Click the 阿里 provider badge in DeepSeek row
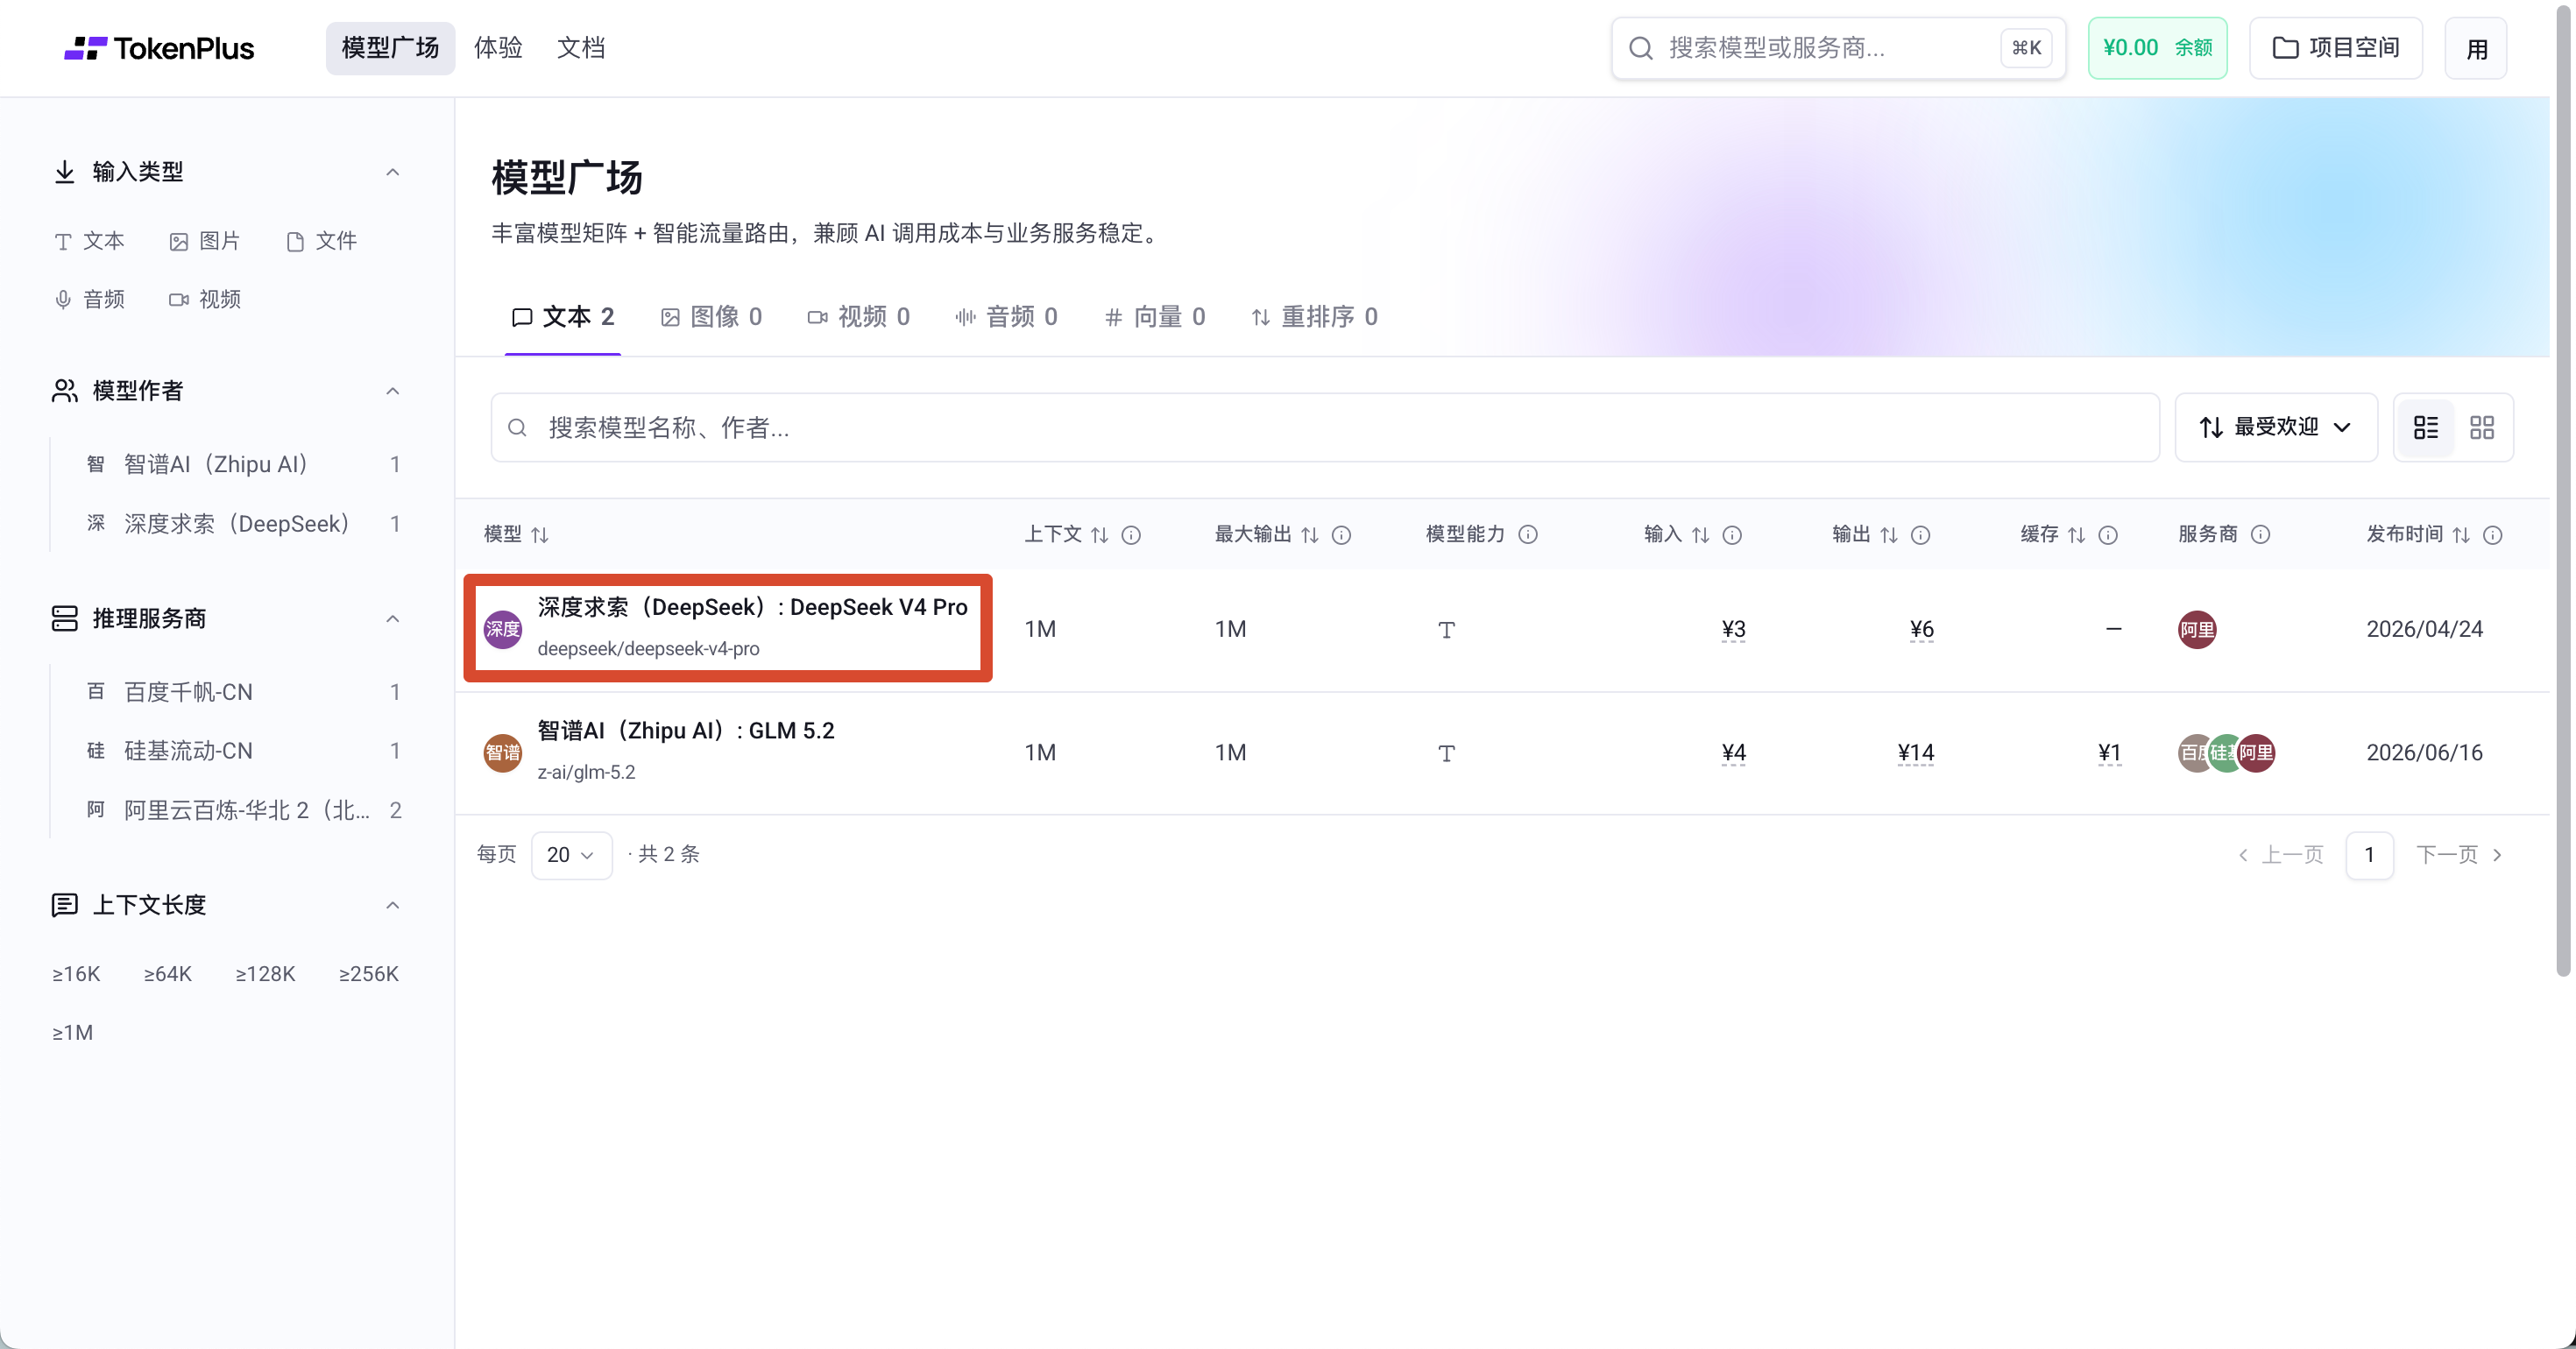Screen dimensions: 2576x1349 (2197, 630)
